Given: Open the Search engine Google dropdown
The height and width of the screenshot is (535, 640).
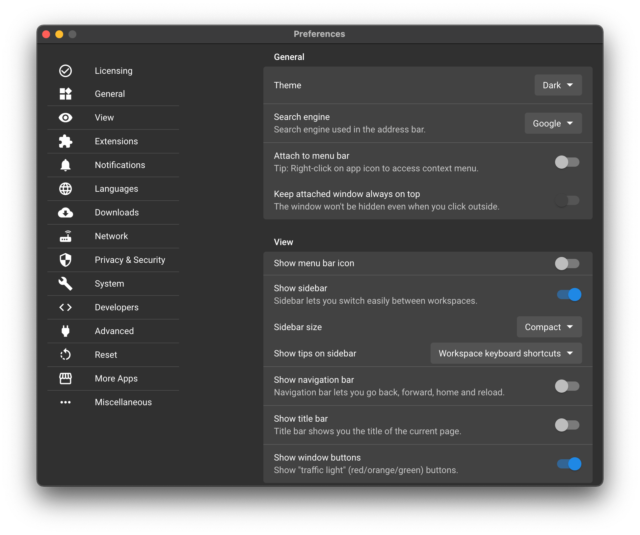Looking at the screenshot, I should click(553, 124).
